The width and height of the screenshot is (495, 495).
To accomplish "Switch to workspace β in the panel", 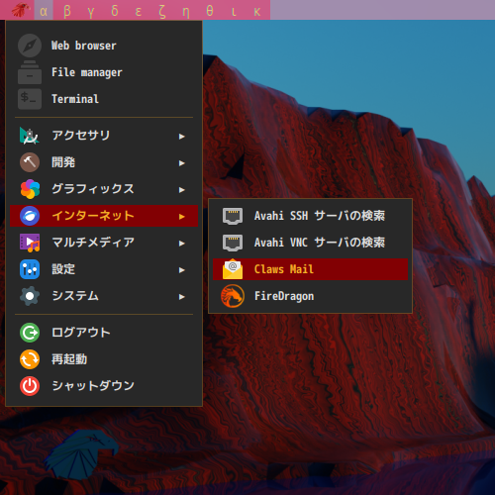I will pyautogui.click(x=67, y=11).
